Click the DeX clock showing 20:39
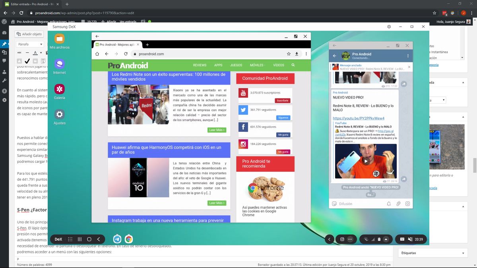Image resolution: width=477 pixels, height=268 pixels. click(419, 239)
